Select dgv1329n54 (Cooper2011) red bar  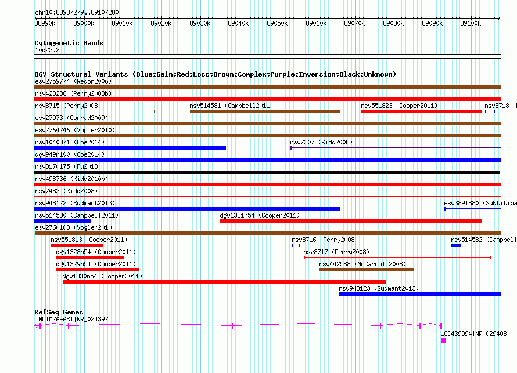click(x=98, y=270)
